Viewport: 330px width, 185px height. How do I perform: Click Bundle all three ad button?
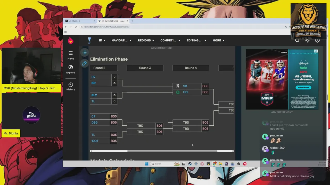[303, 87]
